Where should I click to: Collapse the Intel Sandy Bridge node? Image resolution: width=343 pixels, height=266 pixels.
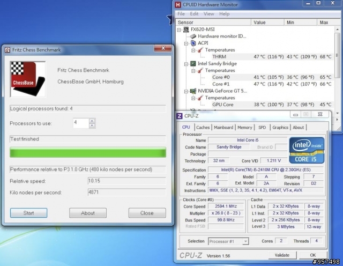point(186,64)
